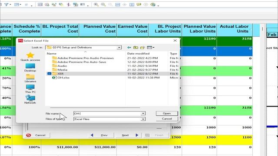Click the Zoom In magnifier icon
278x156 pixels.
point(96,5)
